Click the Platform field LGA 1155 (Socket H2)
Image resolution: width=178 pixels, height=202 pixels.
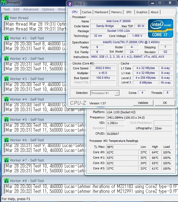139,112
